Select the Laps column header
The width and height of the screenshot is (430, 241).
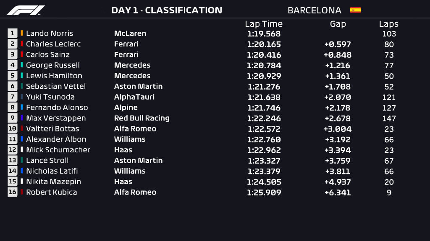pyautogui.click(x=388, y=24)
